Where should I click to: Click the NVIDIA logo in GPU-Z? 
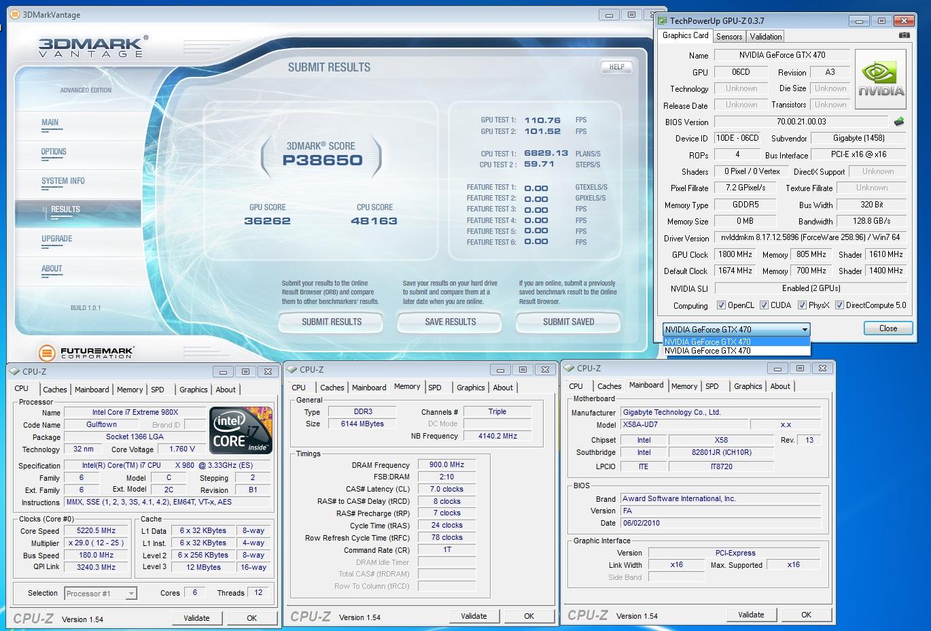881,80
